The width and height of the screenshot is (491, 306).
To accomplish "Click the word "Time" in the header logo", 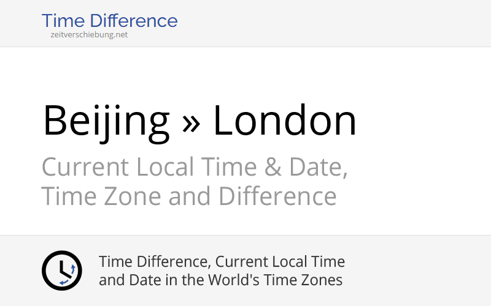I will click(x=61, y=21).
